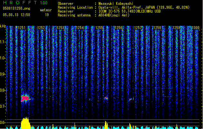Click the yellow power peak after 1255
Image resolution: width=203 pixels, height=129 pixels.
point(106,125)
